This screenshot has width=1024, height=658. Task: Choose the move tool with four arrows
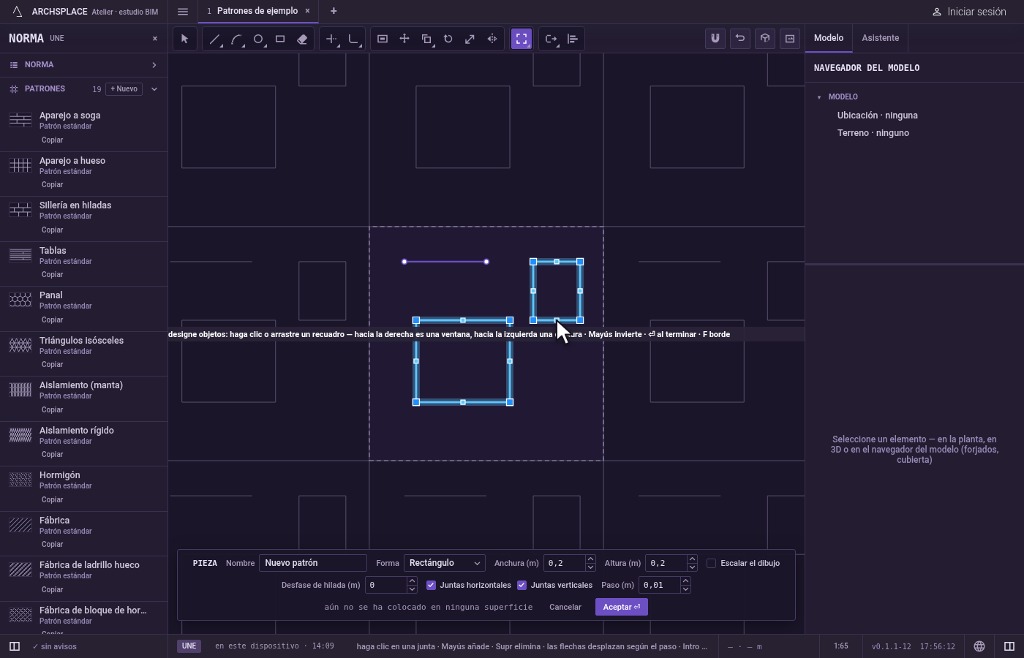(x=404, y=39)
